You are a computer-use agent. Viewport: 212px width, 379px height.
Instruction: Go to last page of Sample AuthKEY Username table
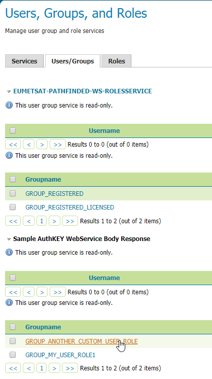pos(57,292)
